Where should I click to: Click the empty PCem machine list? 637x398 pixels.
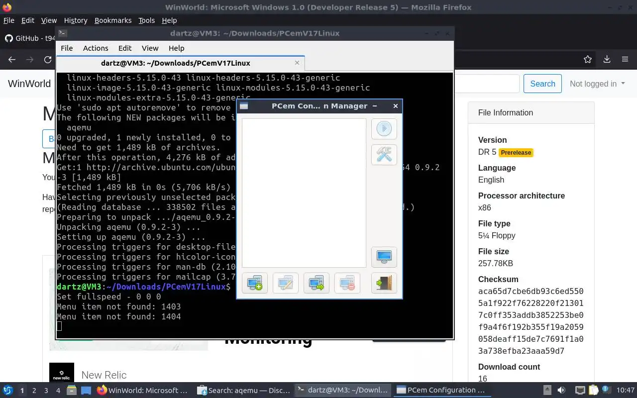(304, 193)
